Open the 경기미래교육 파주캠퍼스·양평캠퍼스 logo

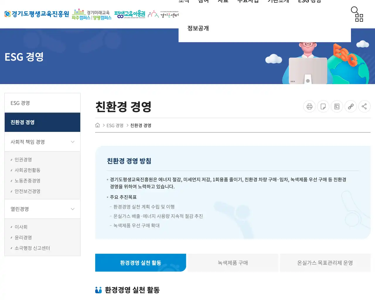pos(92,14)
